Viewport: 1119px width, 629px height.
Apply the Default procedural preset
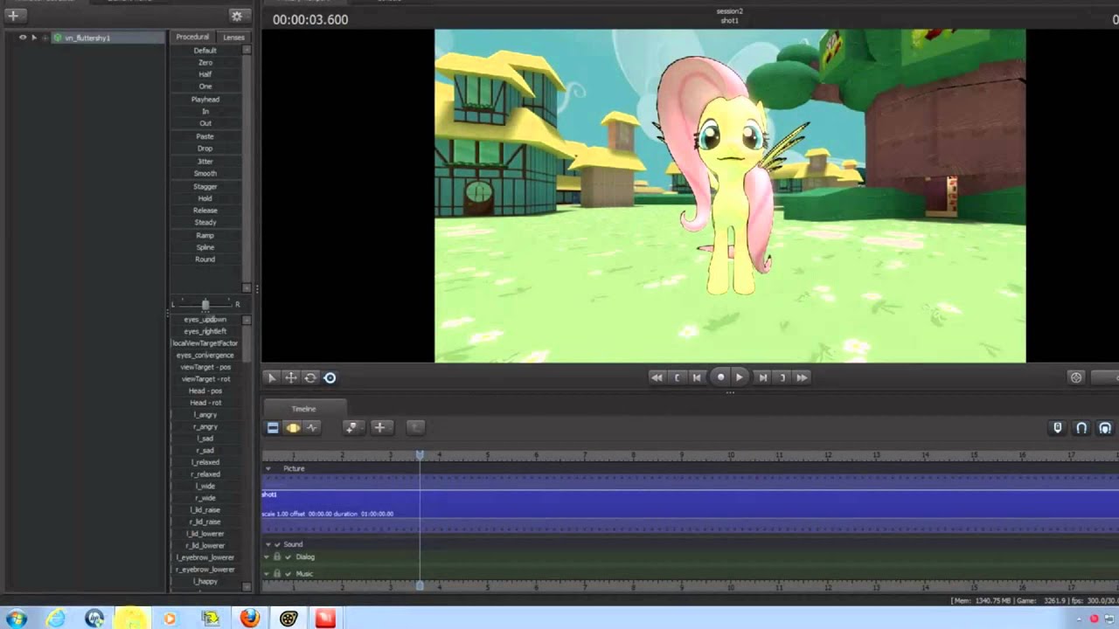(x=205, y=51)
